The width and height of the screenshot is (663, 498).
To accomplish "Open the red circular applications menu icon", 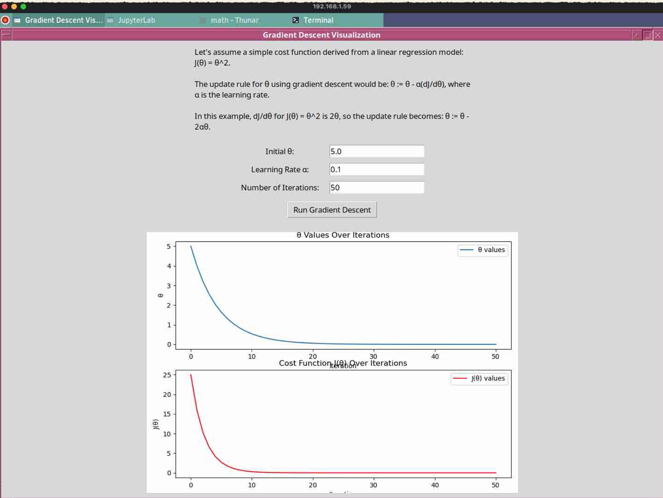I will point(5,20).
